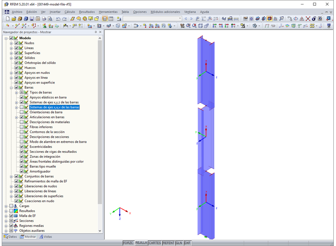
Task: Close the project navigator panel
Action: pyautogui.click(x=100, y=32)
